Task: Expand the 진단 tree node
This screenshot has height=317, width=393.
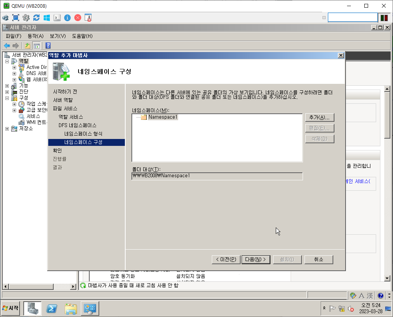Action: click(x=7, y=92)
